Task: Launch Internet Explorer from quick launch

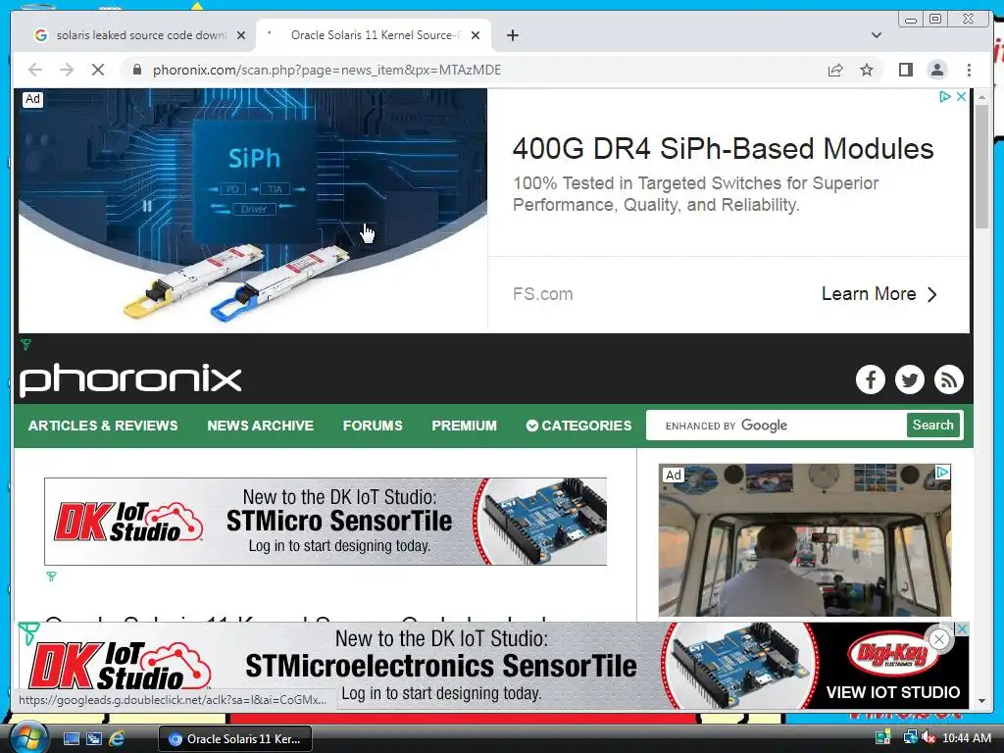Action: click(x=117, y=739)
